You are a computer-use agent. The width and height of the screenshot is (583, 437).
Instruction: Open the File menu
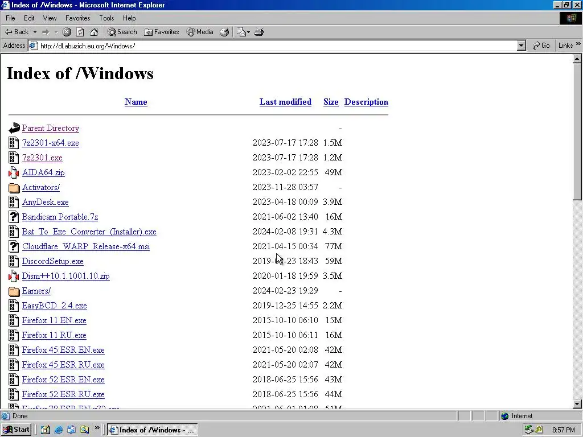pos(10,18)
